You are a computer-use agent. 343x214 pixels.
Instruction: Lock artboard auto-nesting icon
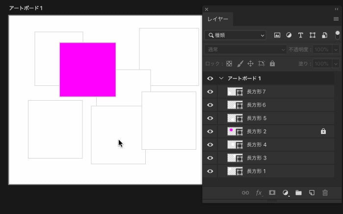tap(262, 64)
